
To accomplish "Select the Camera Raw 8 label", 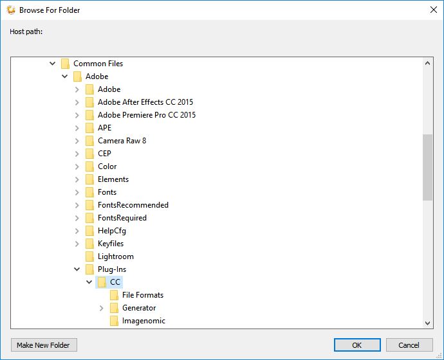I will click(x=122, y=141).
